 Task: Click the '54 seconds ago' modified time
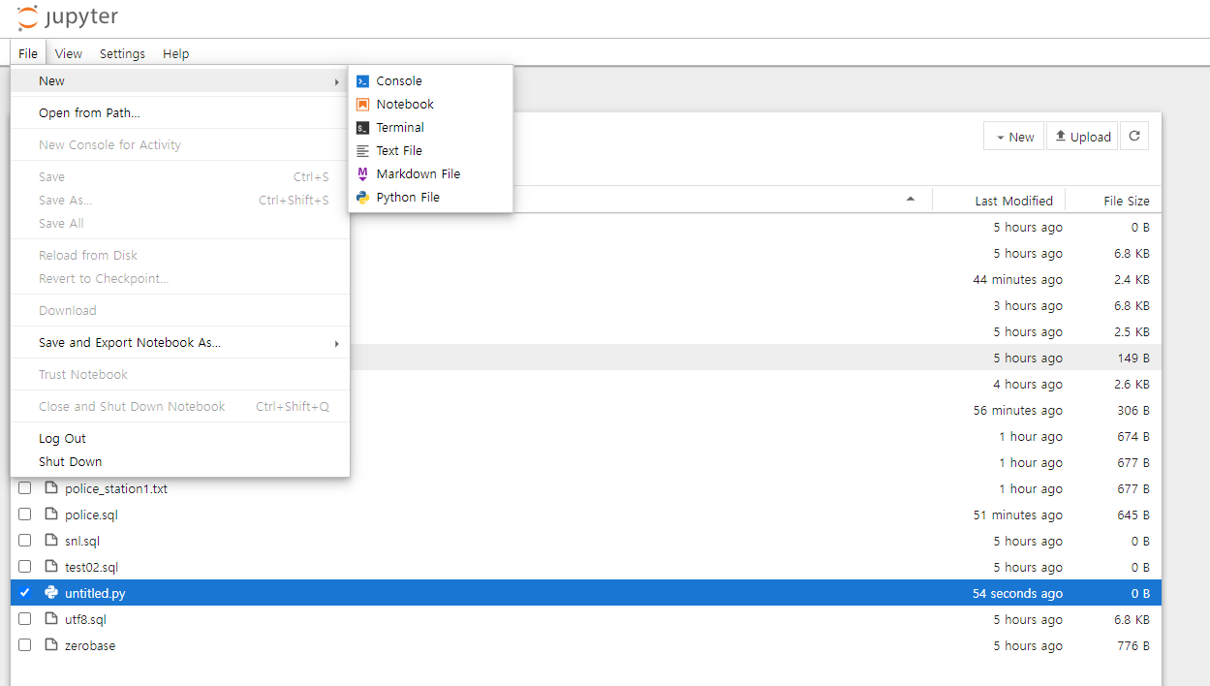coord(1017,593)
